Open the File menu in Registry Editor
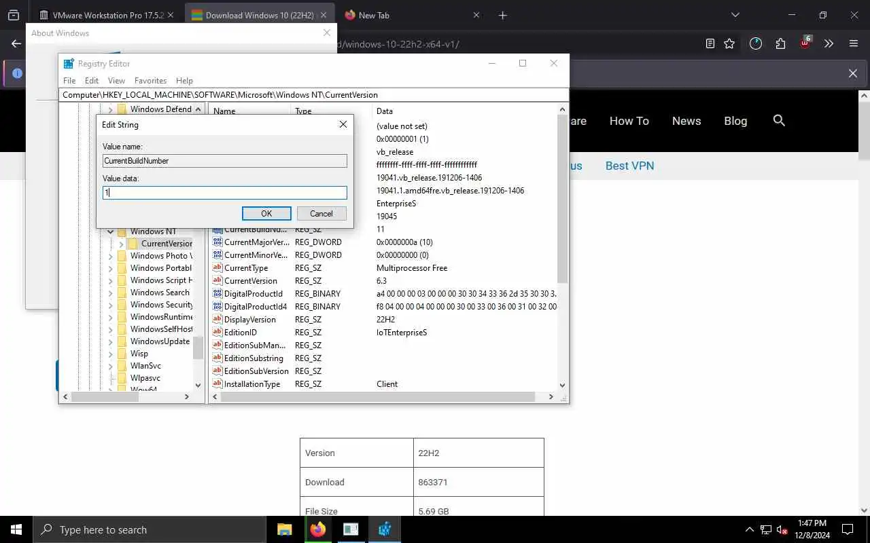 point(69,80)
